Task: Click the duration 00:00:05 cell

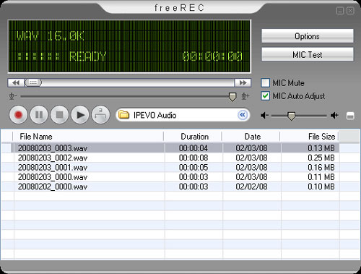Action: pos(193,168)
